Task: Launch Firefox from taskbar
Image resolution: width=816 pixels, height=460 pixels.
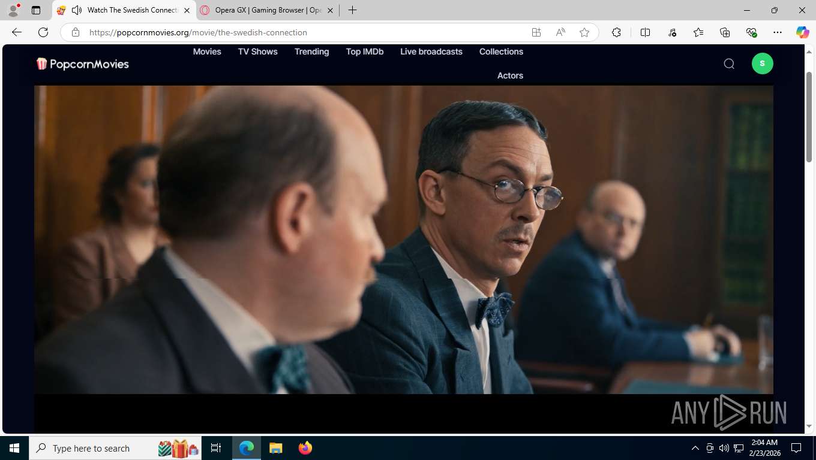Action: click(x=305, y=448)
